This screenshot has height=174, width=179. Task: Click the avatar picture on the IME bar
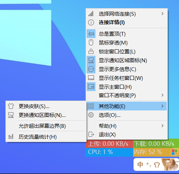pyautogui.click(x=170, y=164)
